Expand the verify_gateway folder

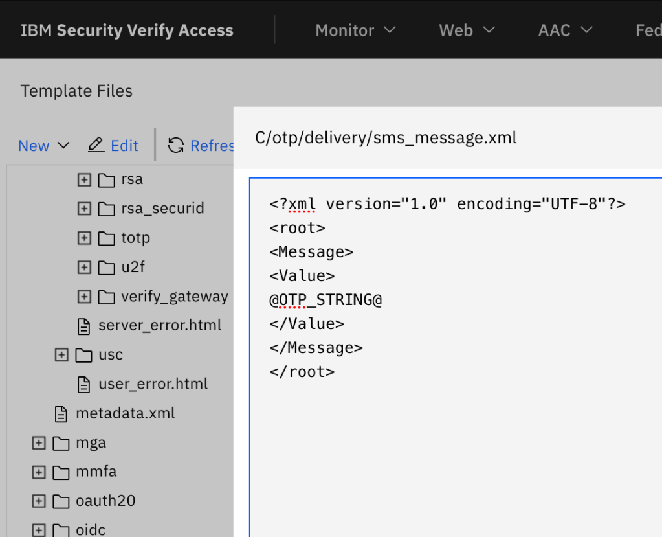[84, 297]
